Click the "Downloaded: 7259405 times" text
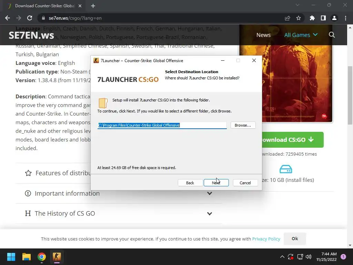This screenshot has height=265, width=353. coord(290,154)
